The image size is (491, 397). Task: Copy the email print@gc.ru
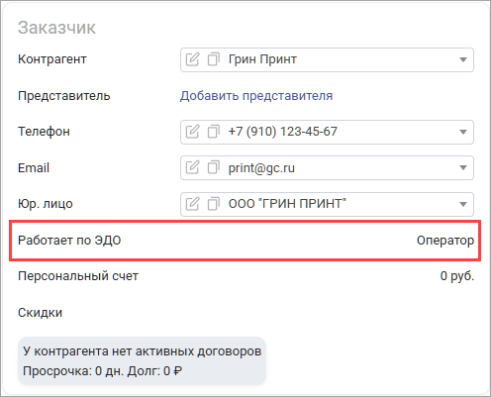[x=214, y=168]
